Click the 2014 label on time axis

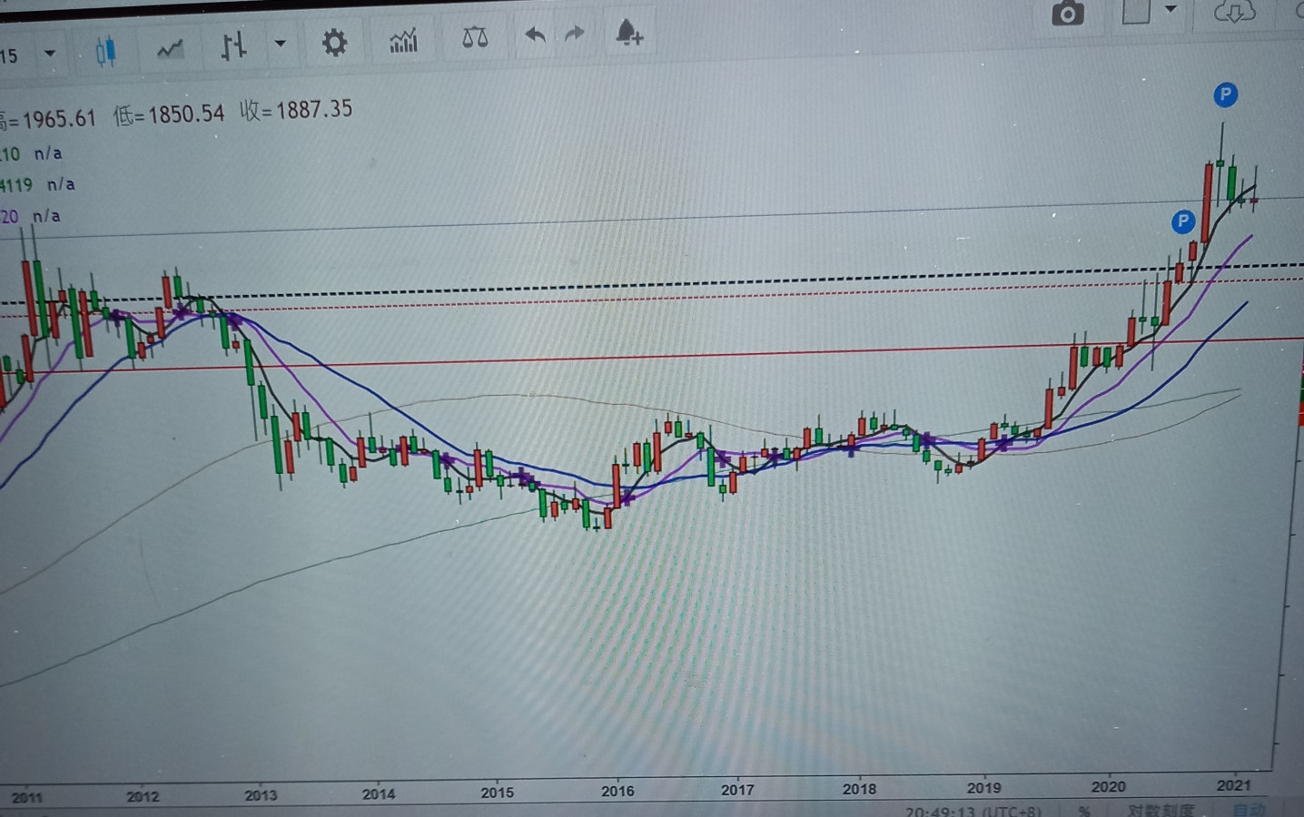pyautogui.click(x=379, y=793)
